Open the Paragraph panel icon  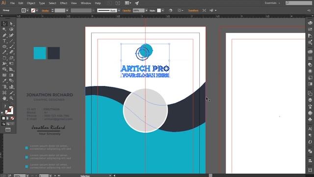tap(310, 135)
